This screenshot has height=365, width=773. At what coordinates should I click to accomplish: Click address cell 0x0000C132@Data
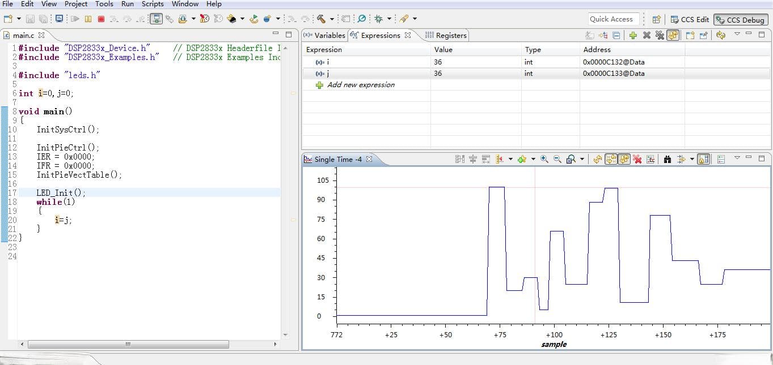point(614,62)
